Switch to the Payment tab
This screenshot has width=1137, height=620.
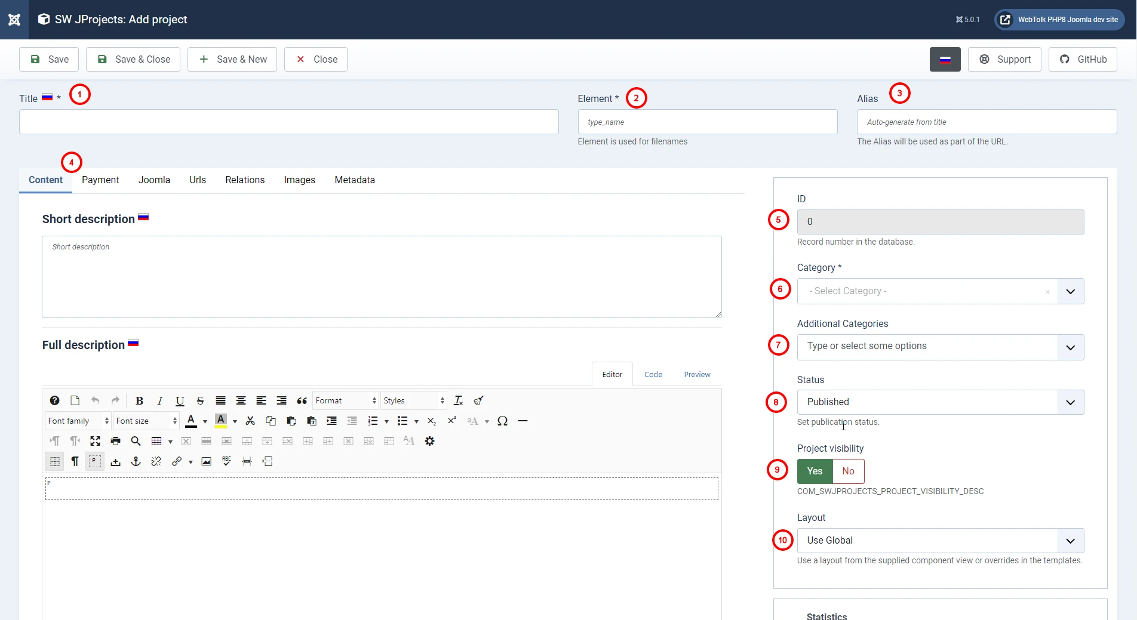point(100,180)
